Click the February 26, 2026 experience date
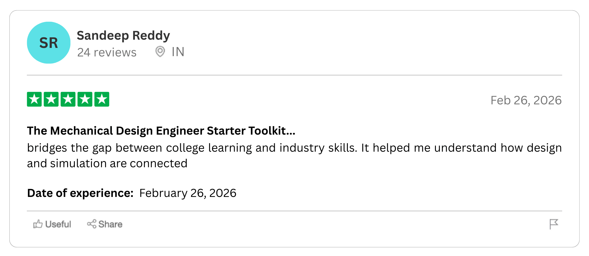 [188, 193]
